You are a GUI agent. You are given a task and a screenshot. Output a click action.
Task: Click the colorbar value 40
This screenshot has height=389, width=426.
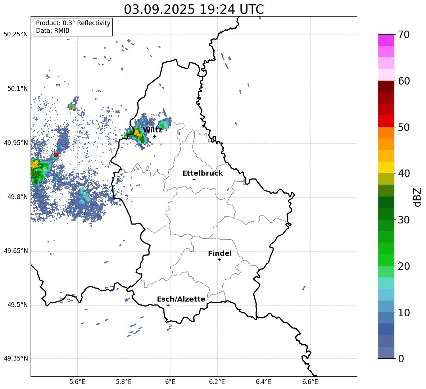(x=403, y=173)
